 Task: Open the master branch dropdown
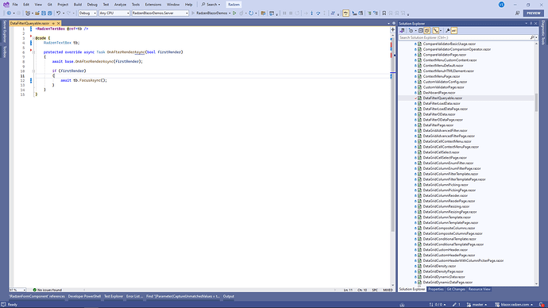[x=477, y=305]
